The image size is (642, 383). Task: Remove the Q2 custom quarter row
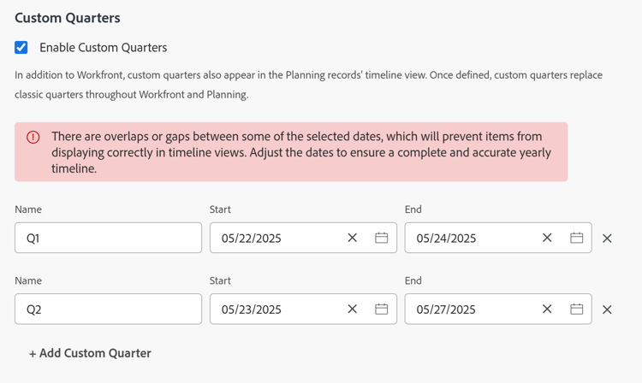point(607,309)
